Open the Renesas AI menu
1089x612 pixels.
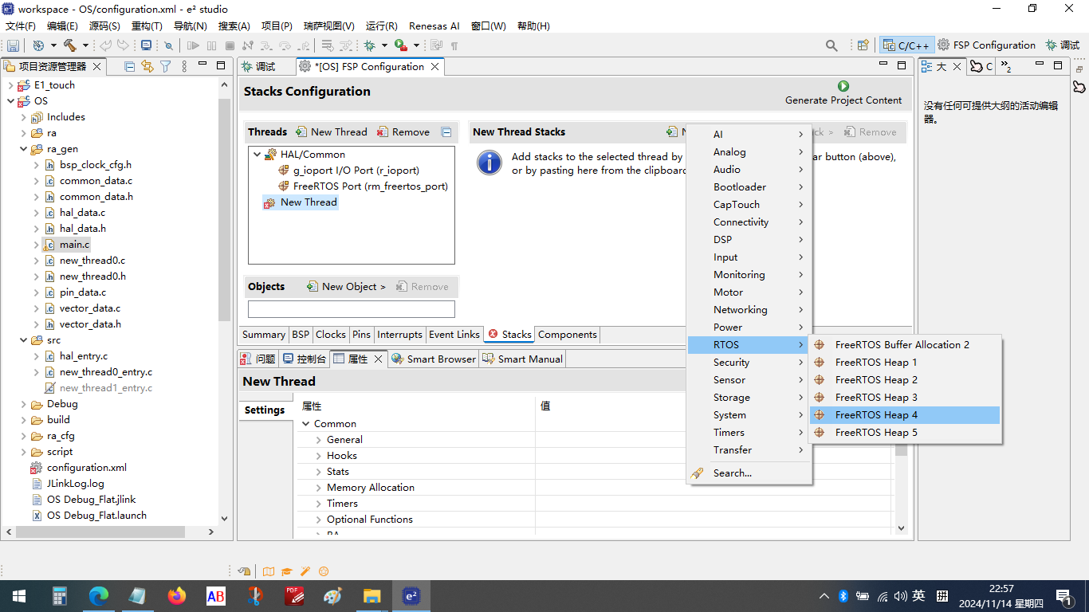(x=434, y=25)
